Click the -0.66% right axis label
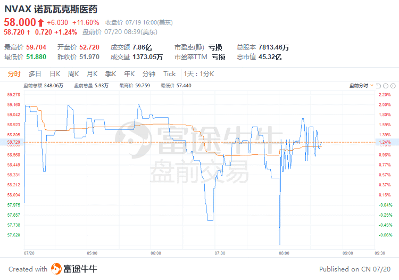 (x=386, y=235)
